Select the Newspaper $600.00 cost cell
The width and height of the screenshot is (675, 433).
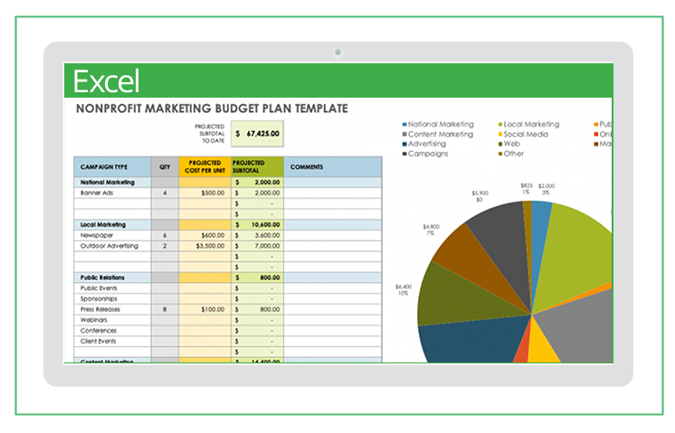click(204, 235)
